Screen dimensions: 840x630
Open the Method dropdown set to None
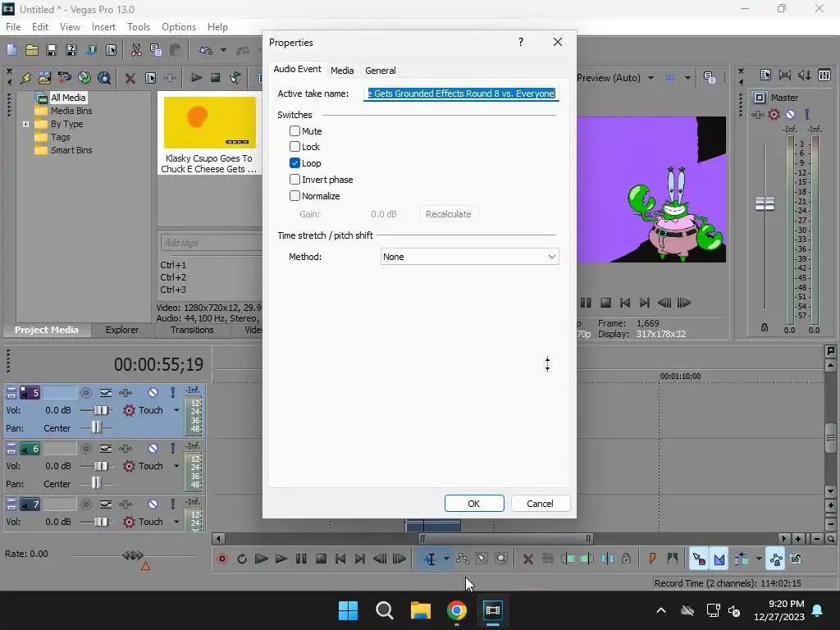click(469, 257)
